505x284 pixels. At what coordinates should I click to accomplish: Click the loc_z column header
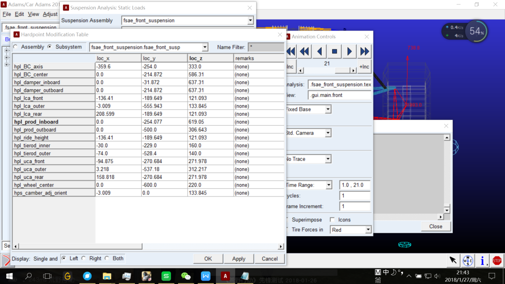[210, 58]
